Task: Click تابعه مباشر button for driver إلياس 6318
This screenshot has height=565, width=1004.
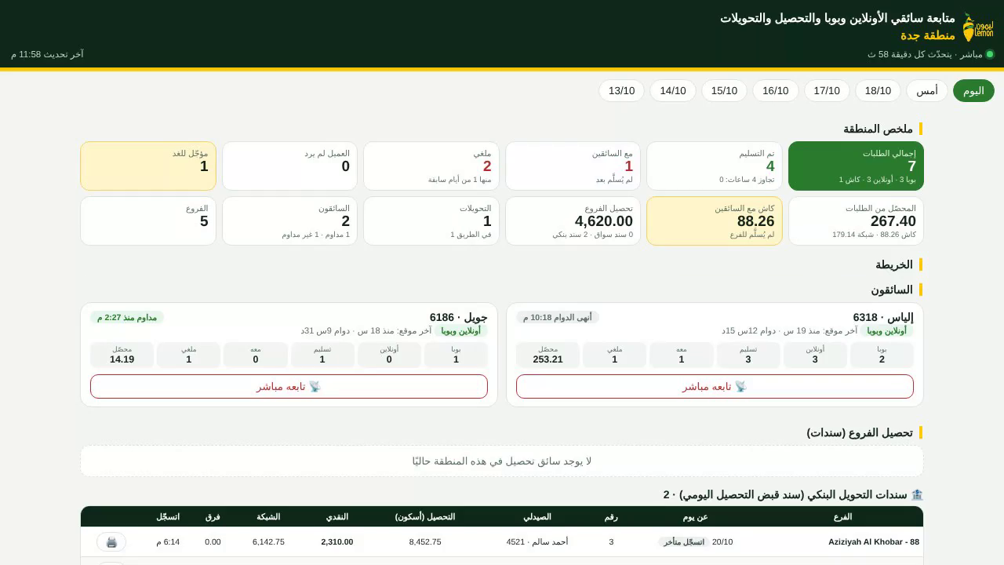Action: click(x=715, y=386)
